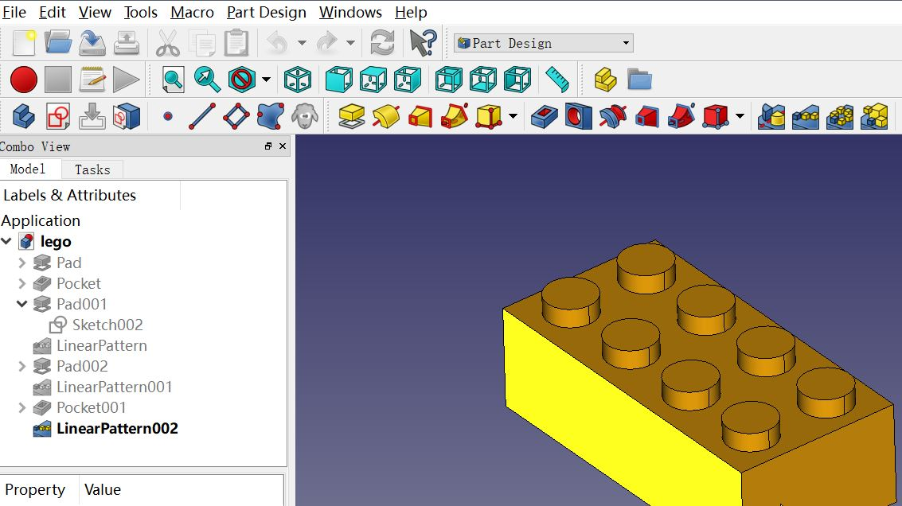This screenshot has height=506, width=902.
Task: Open the File menu
Action: point(14,12)
